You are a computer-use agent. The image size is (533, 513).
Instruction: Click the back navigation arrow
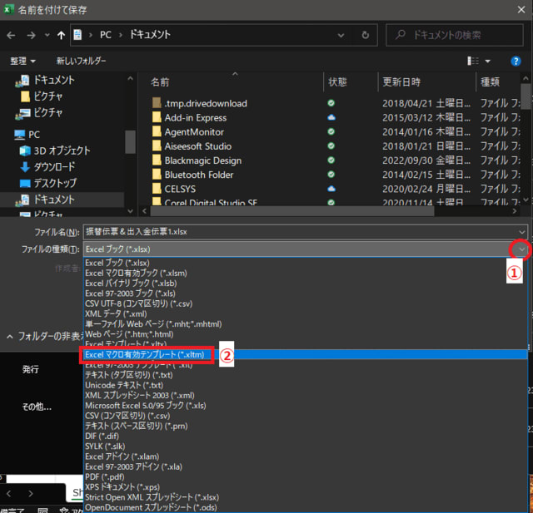point(12,36)
